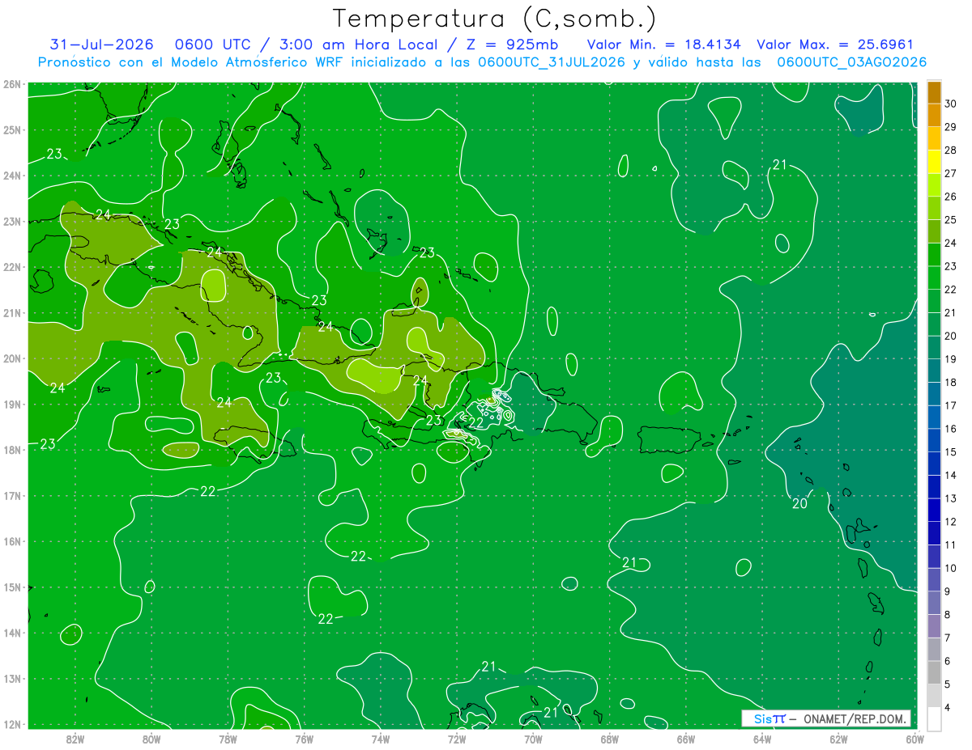Screen dimensions: 972x750
Task: Click the '18N' latitude axis label
Action: coord(12,450)
